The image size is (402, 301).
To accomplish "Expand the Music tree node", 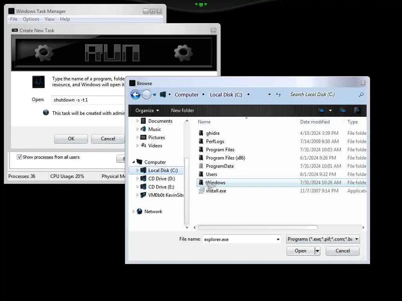I will (137, 129).
